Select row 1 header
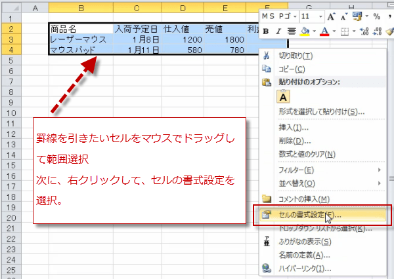Image resolution: width=394 pixels, height=279 pixels. (x=11, y=18)
